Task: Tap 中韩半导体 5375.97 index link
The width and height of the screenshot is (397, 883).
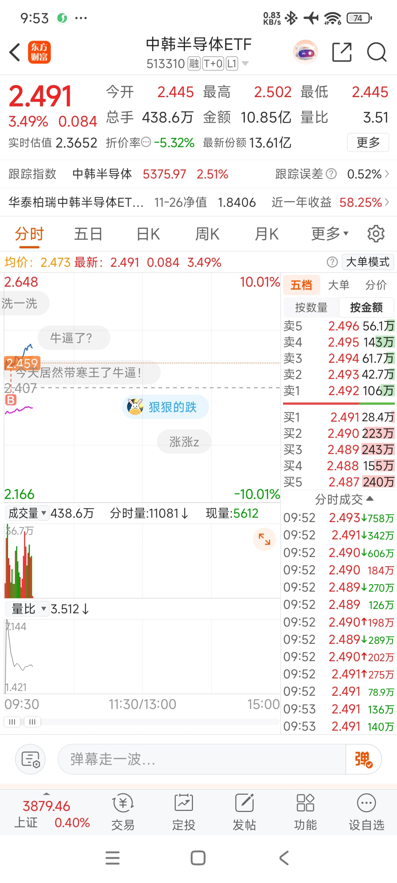Action: tap(150, 174)
